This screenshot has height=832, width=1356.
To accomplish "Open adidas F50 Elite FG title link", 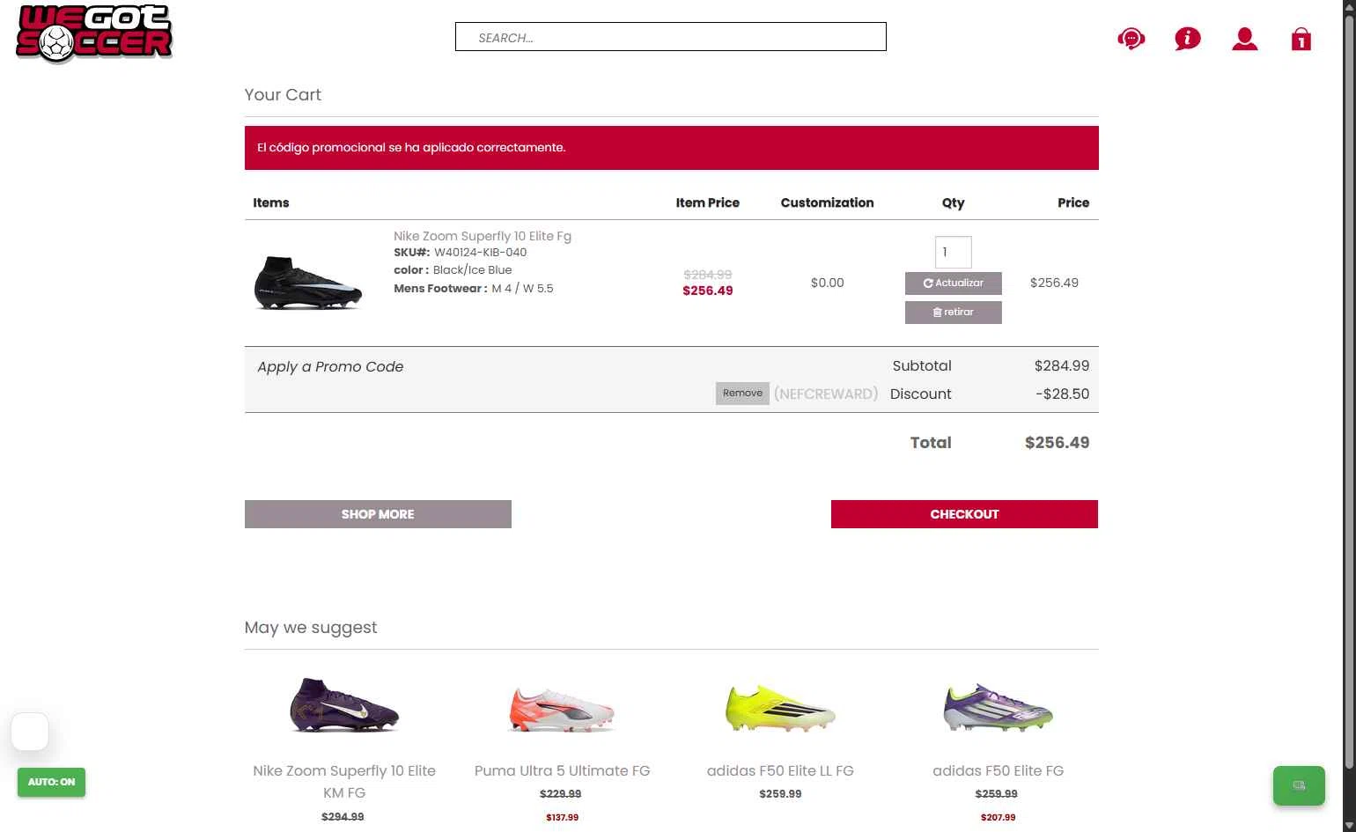I will point(998,770).
